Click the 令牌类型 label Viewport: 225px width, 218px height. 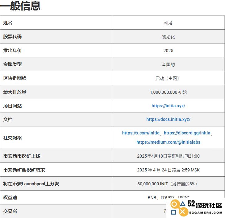tap(12, 64)
